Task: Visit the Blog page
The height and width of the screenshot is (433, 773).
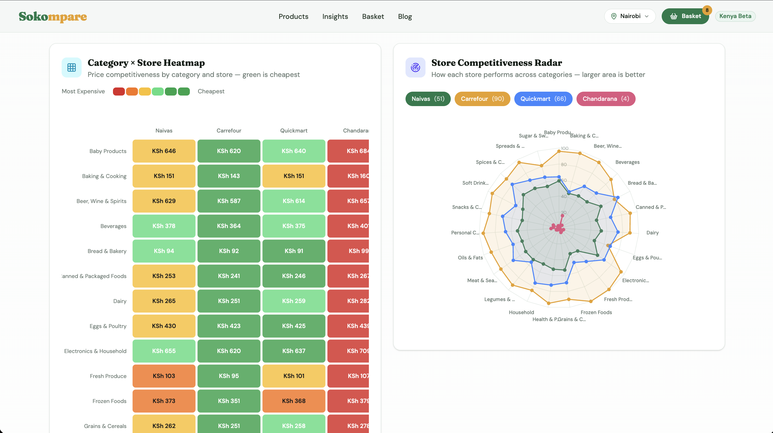Action: click(x=405, y=16)
